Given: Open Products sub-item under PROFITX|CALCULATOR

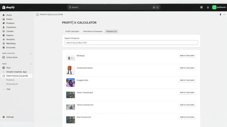Looking at the screenshot, I should 10,80.
